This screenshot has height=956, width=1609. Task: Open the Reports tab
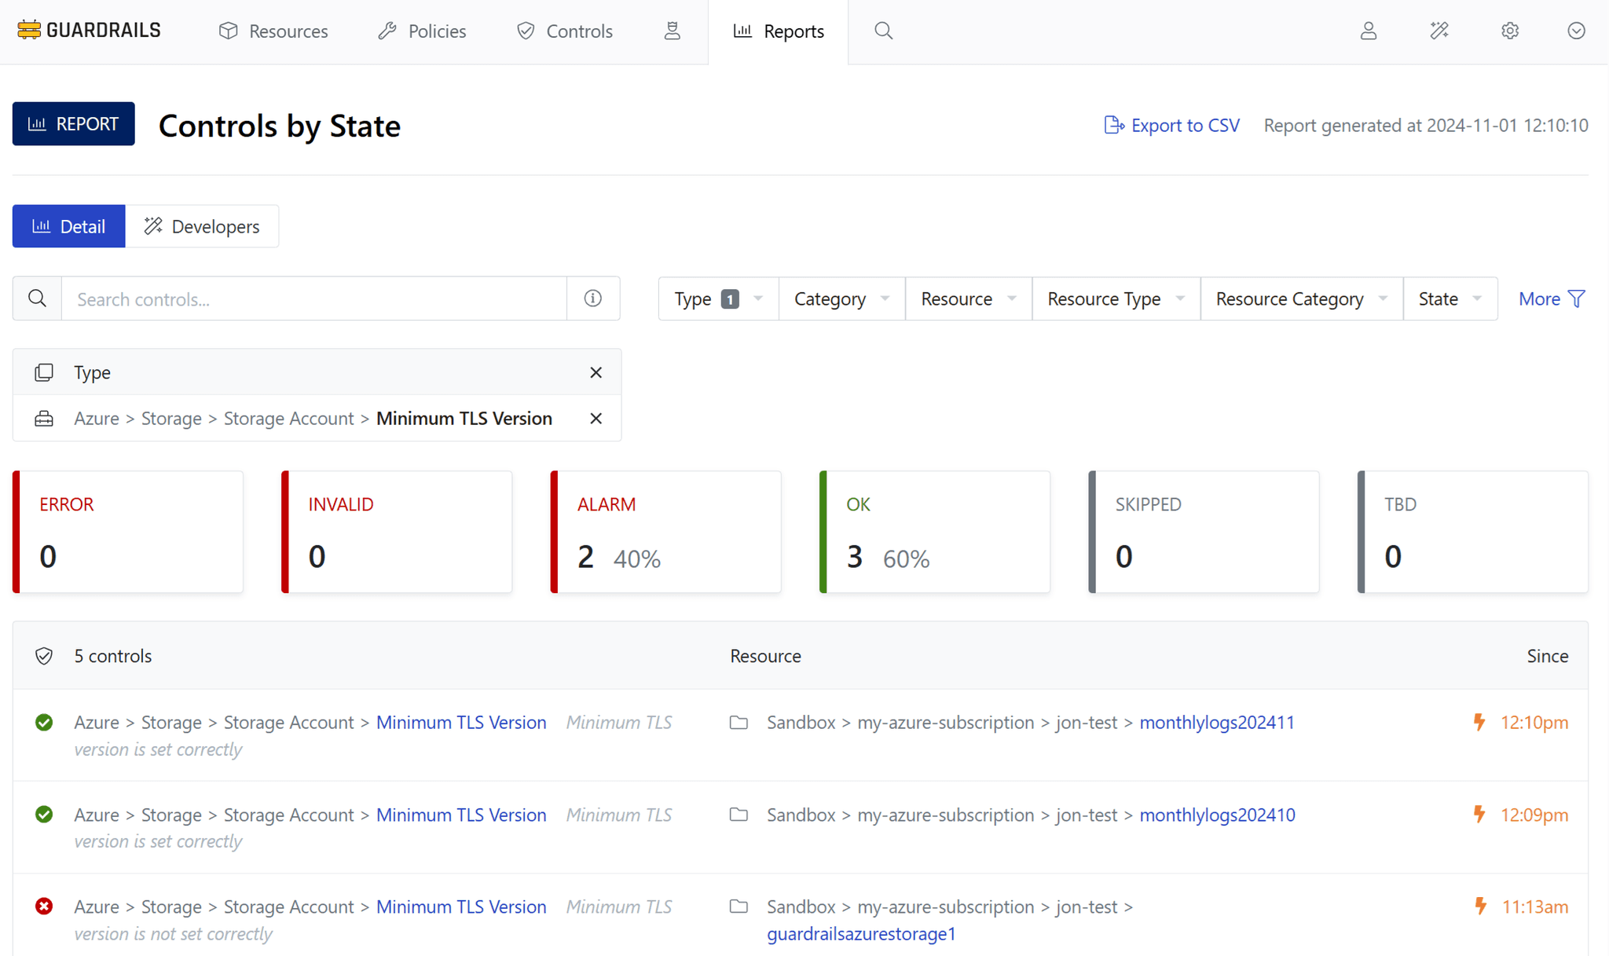coord(779,31)
